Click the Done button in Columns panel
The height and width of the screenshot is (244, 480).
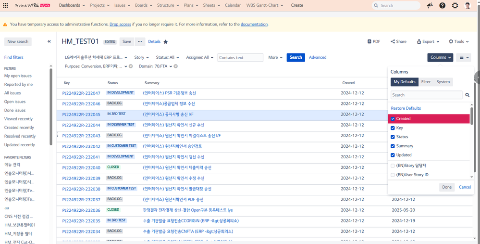tap(447, 187)
